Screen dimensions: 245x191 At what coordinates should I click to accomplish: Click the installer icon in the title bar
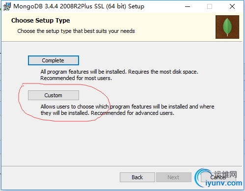7,6
